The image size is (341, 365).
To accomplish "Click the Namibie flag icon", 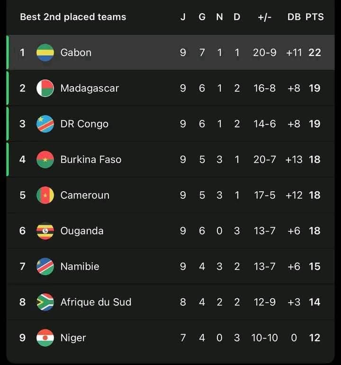I will click(x=45, y=267).
